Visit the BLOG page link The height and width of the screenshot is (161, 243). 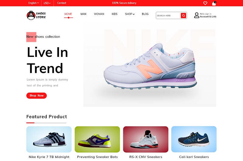coord(145,14)
